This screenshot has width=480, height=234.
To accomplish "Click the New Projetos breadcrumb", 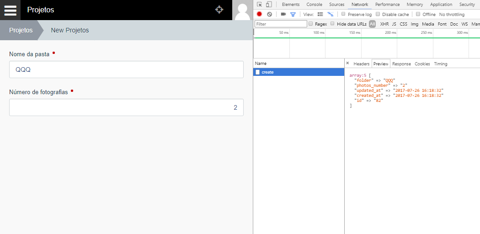I will pos(70,30).
